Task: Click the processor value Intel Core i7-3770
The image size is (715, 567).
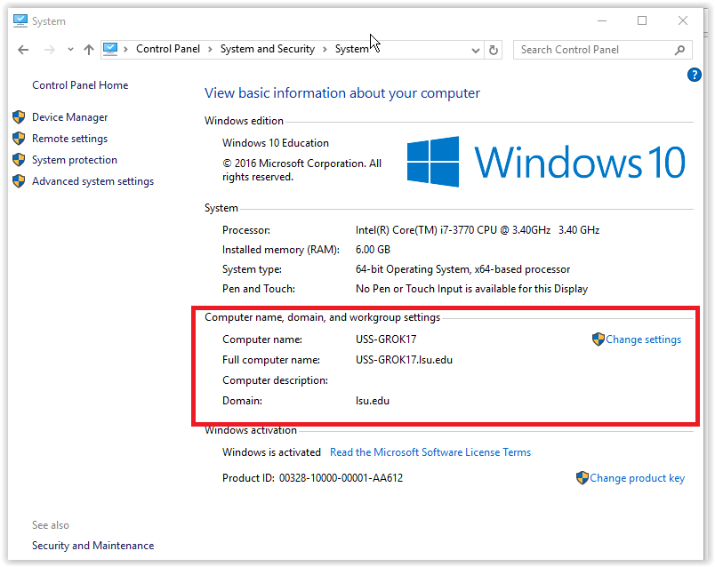Action: coord(477,230)
